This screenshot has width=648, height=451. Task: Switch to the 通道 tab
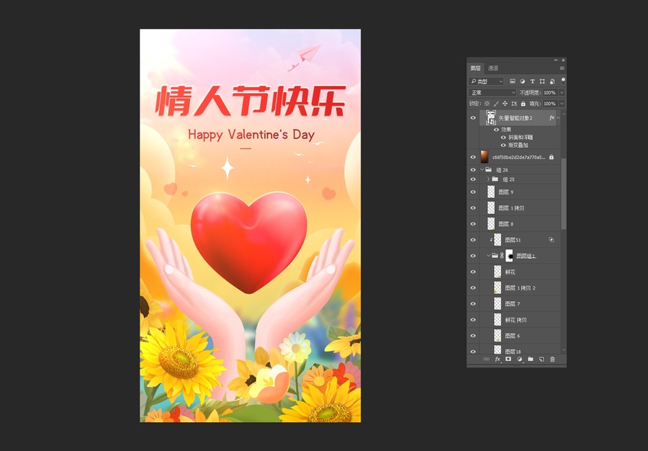pyautogui.click(x=493, y=68)
